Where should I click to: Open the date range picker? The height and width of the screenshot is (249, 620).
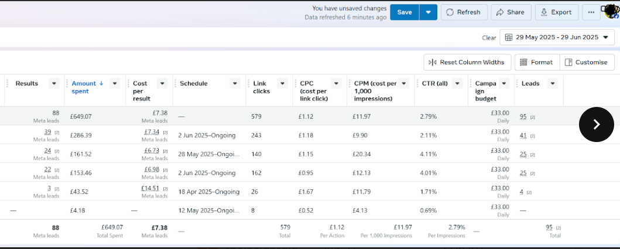pyautogui.click(x=557, y=37)
